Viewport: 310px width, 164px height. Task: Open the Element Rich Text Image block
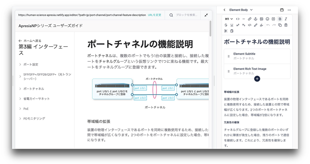(x=257, y=71)
